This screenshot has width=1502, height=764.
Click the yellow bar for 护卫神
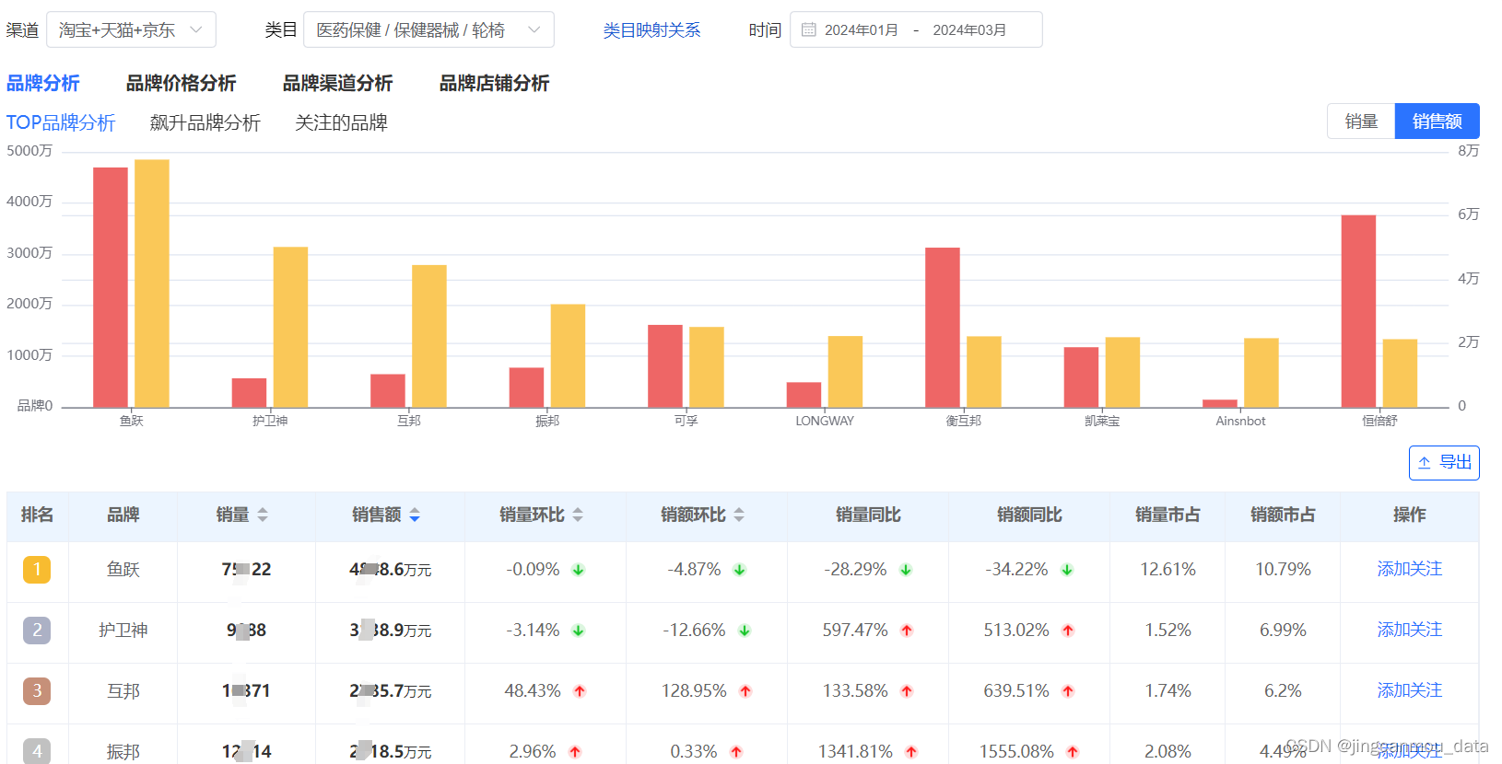290,327
